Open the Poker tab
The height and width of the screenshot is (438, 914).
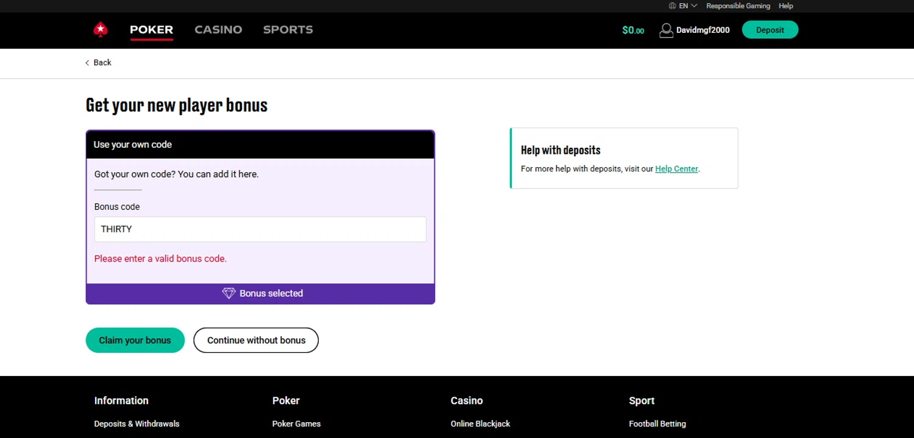tap(152, 29)
